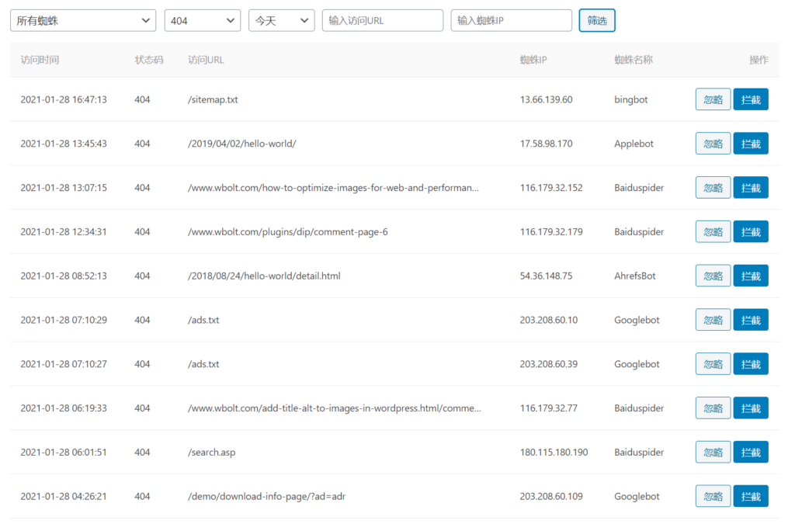Image resolution: width=795 pixels, height=531 pixels.
Task: Click 拦截 for the bingbot row
Action: (x=751, y=99)
